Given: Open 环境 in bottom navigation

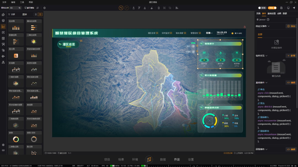Looking at the screenshot, I should [135, 159].
